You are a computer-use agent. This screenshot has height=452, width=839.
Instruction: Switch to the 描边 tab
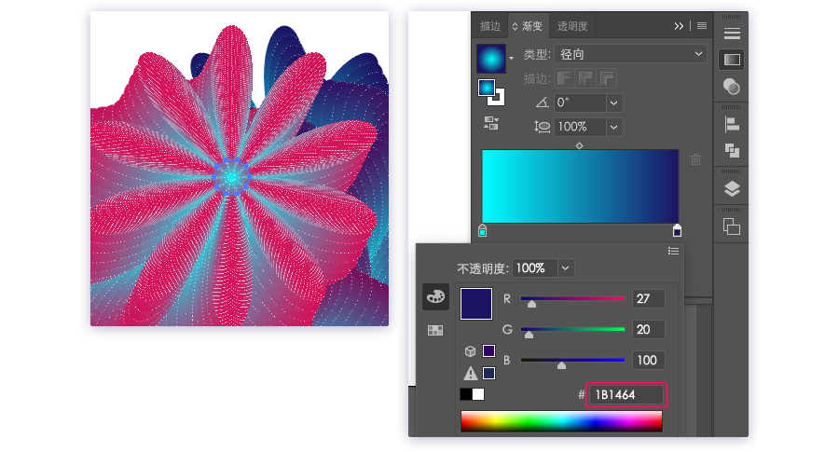[x=490, y=26]
